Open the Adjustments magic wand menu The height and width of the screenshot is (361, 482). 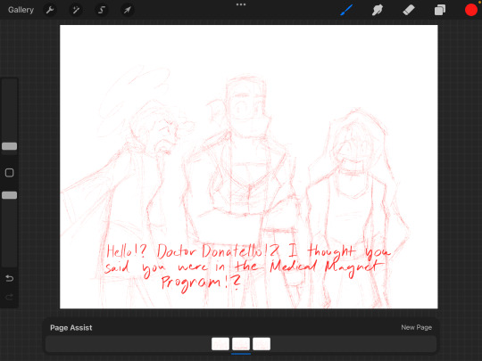tap(76, 10)
